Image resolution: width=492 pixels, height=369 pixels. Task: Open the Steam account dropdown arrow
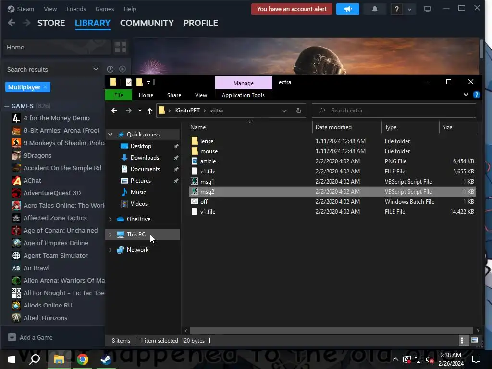tap(409, 10)
